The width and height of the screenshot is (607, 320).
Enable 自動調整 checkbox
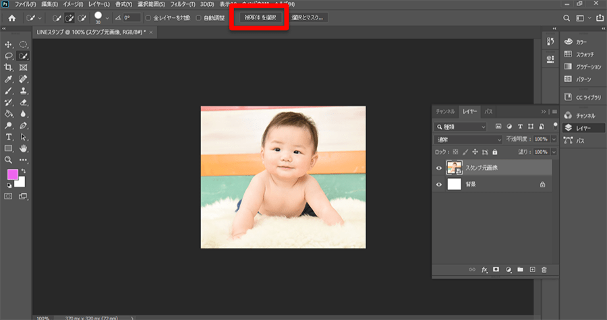[198, 18]
